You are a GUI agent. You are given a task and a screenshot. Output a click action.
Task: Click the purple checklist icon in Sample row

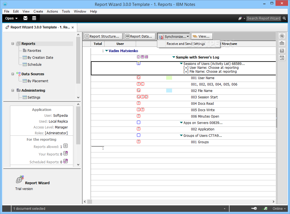146,57
